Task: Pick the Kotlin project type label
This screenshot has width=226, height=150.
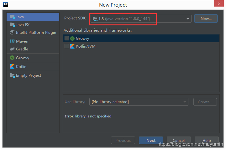Action: [x=21, y=67]
